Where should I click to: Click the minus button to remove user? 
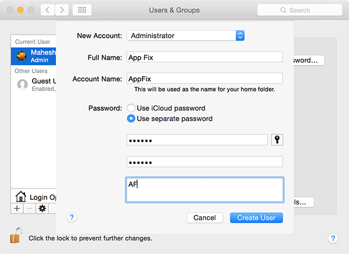29,208
